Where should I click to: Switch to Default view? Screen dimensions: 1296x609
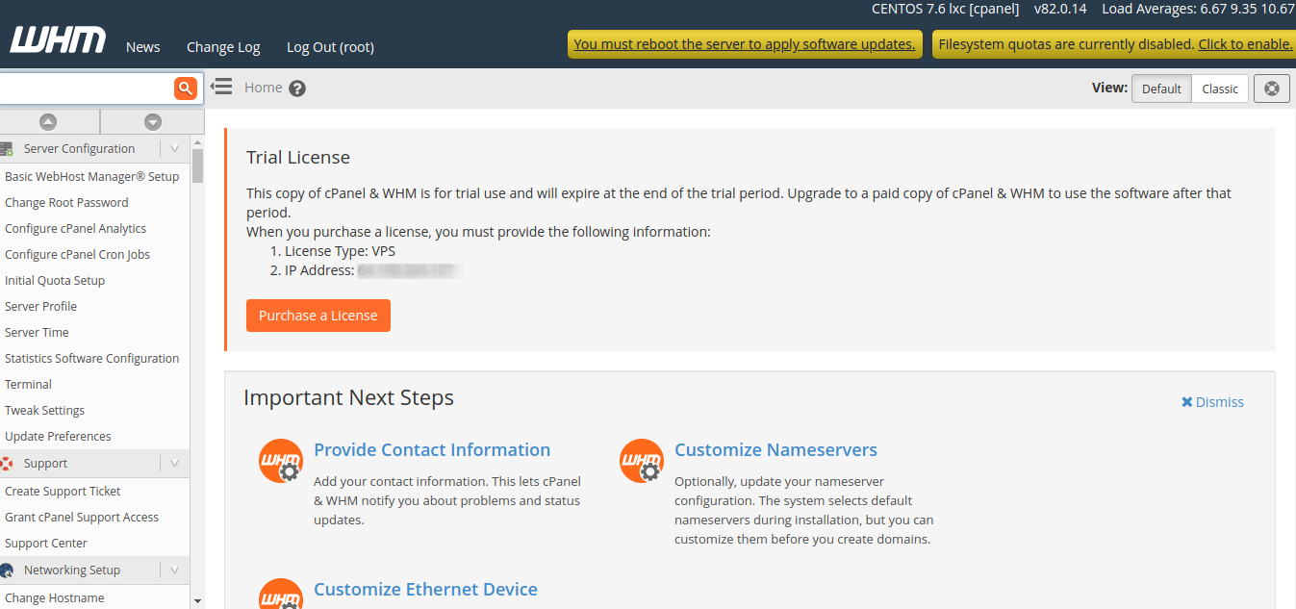click(1161, 89)
